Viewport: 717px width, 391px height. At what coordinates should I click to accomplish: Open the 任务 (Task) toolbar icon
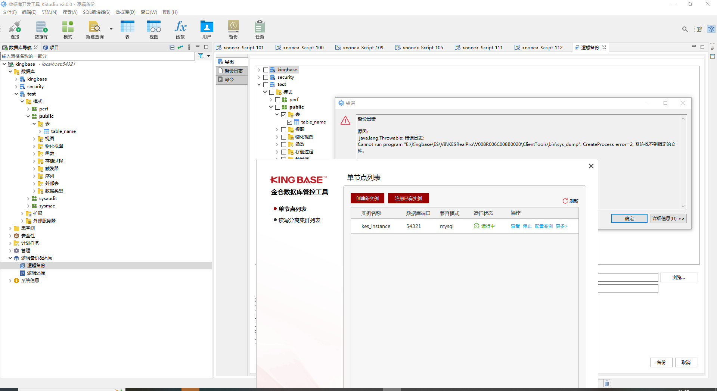260,29
